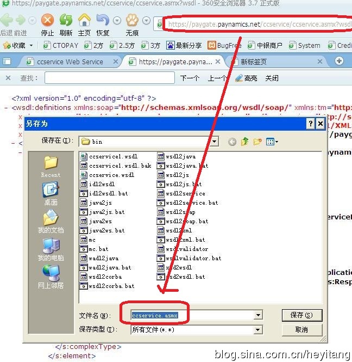Open the 中银商户 bookmark
This screenshot has width=352, height=362.
pyautogui.click(x=265, y=46)
